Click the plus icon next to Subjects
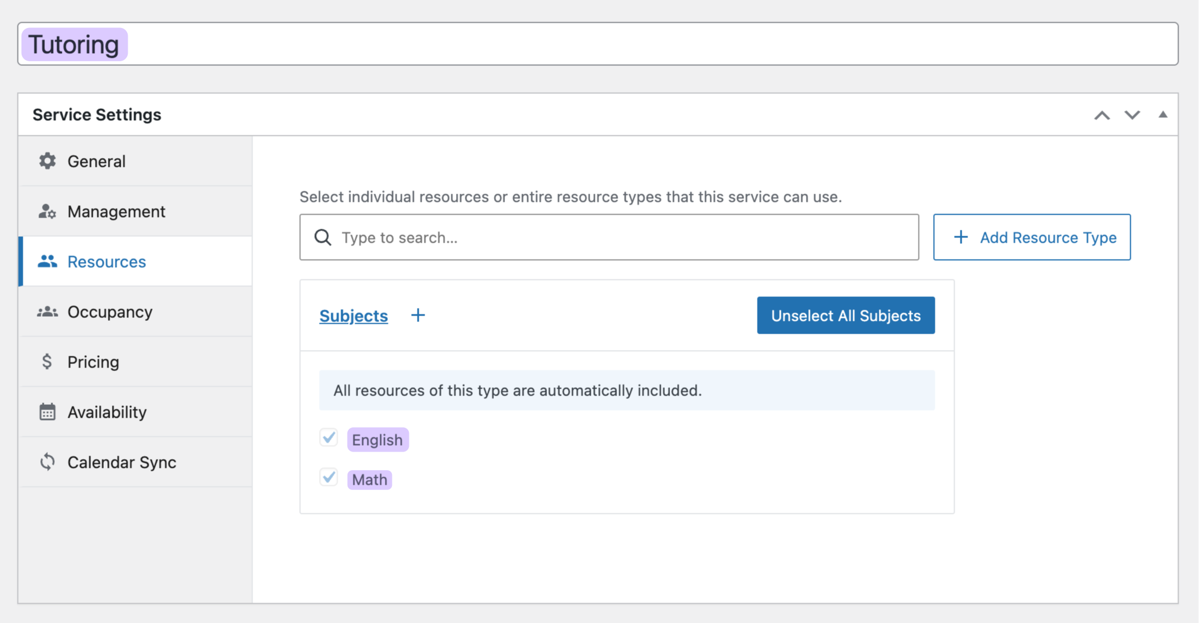The width and height of the screenshot is (1199, 623). pyautogui.click(x=418, y=316)
